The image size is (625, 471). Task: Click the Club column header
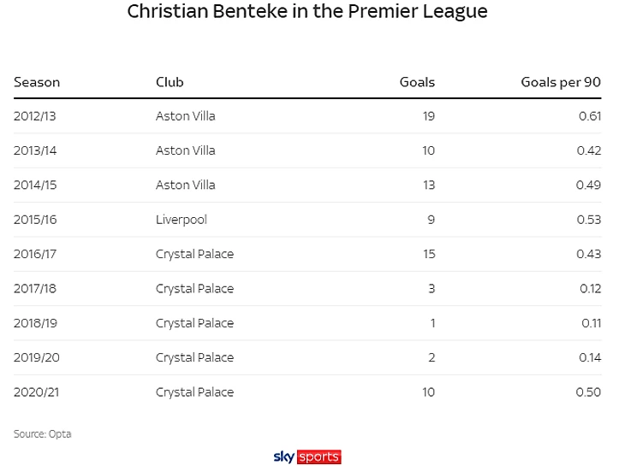170,82
